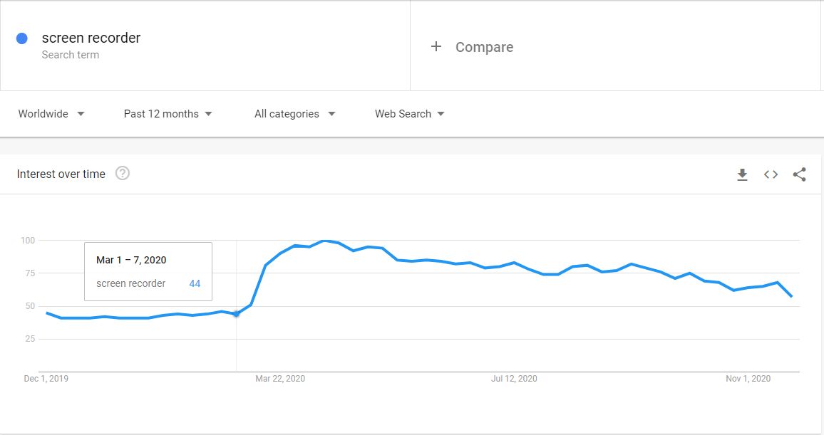Click the Jul 12, 2020 axis label

coord(514,379)
